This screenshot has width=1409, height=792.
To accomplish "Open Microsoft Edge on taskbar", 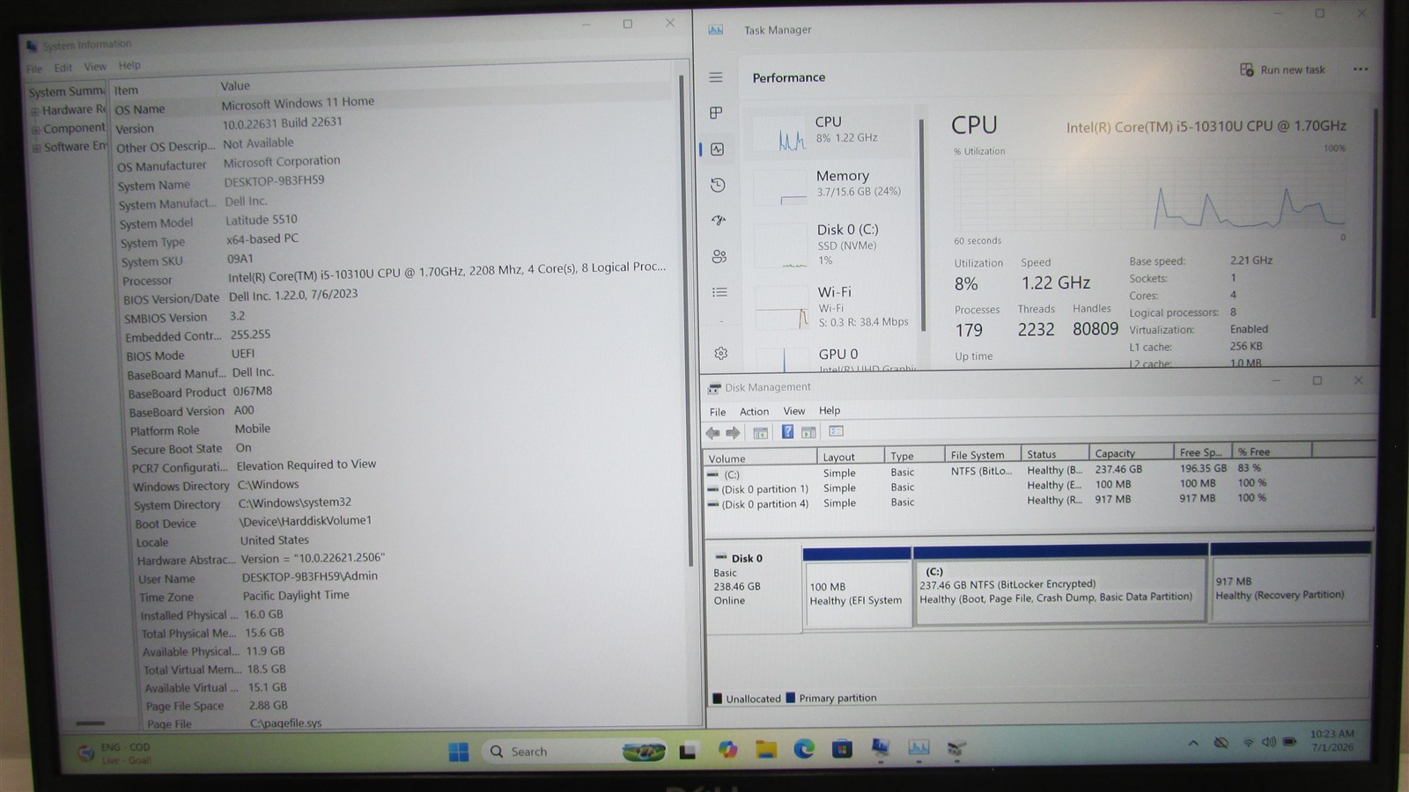I will click(x=804, y=749).
